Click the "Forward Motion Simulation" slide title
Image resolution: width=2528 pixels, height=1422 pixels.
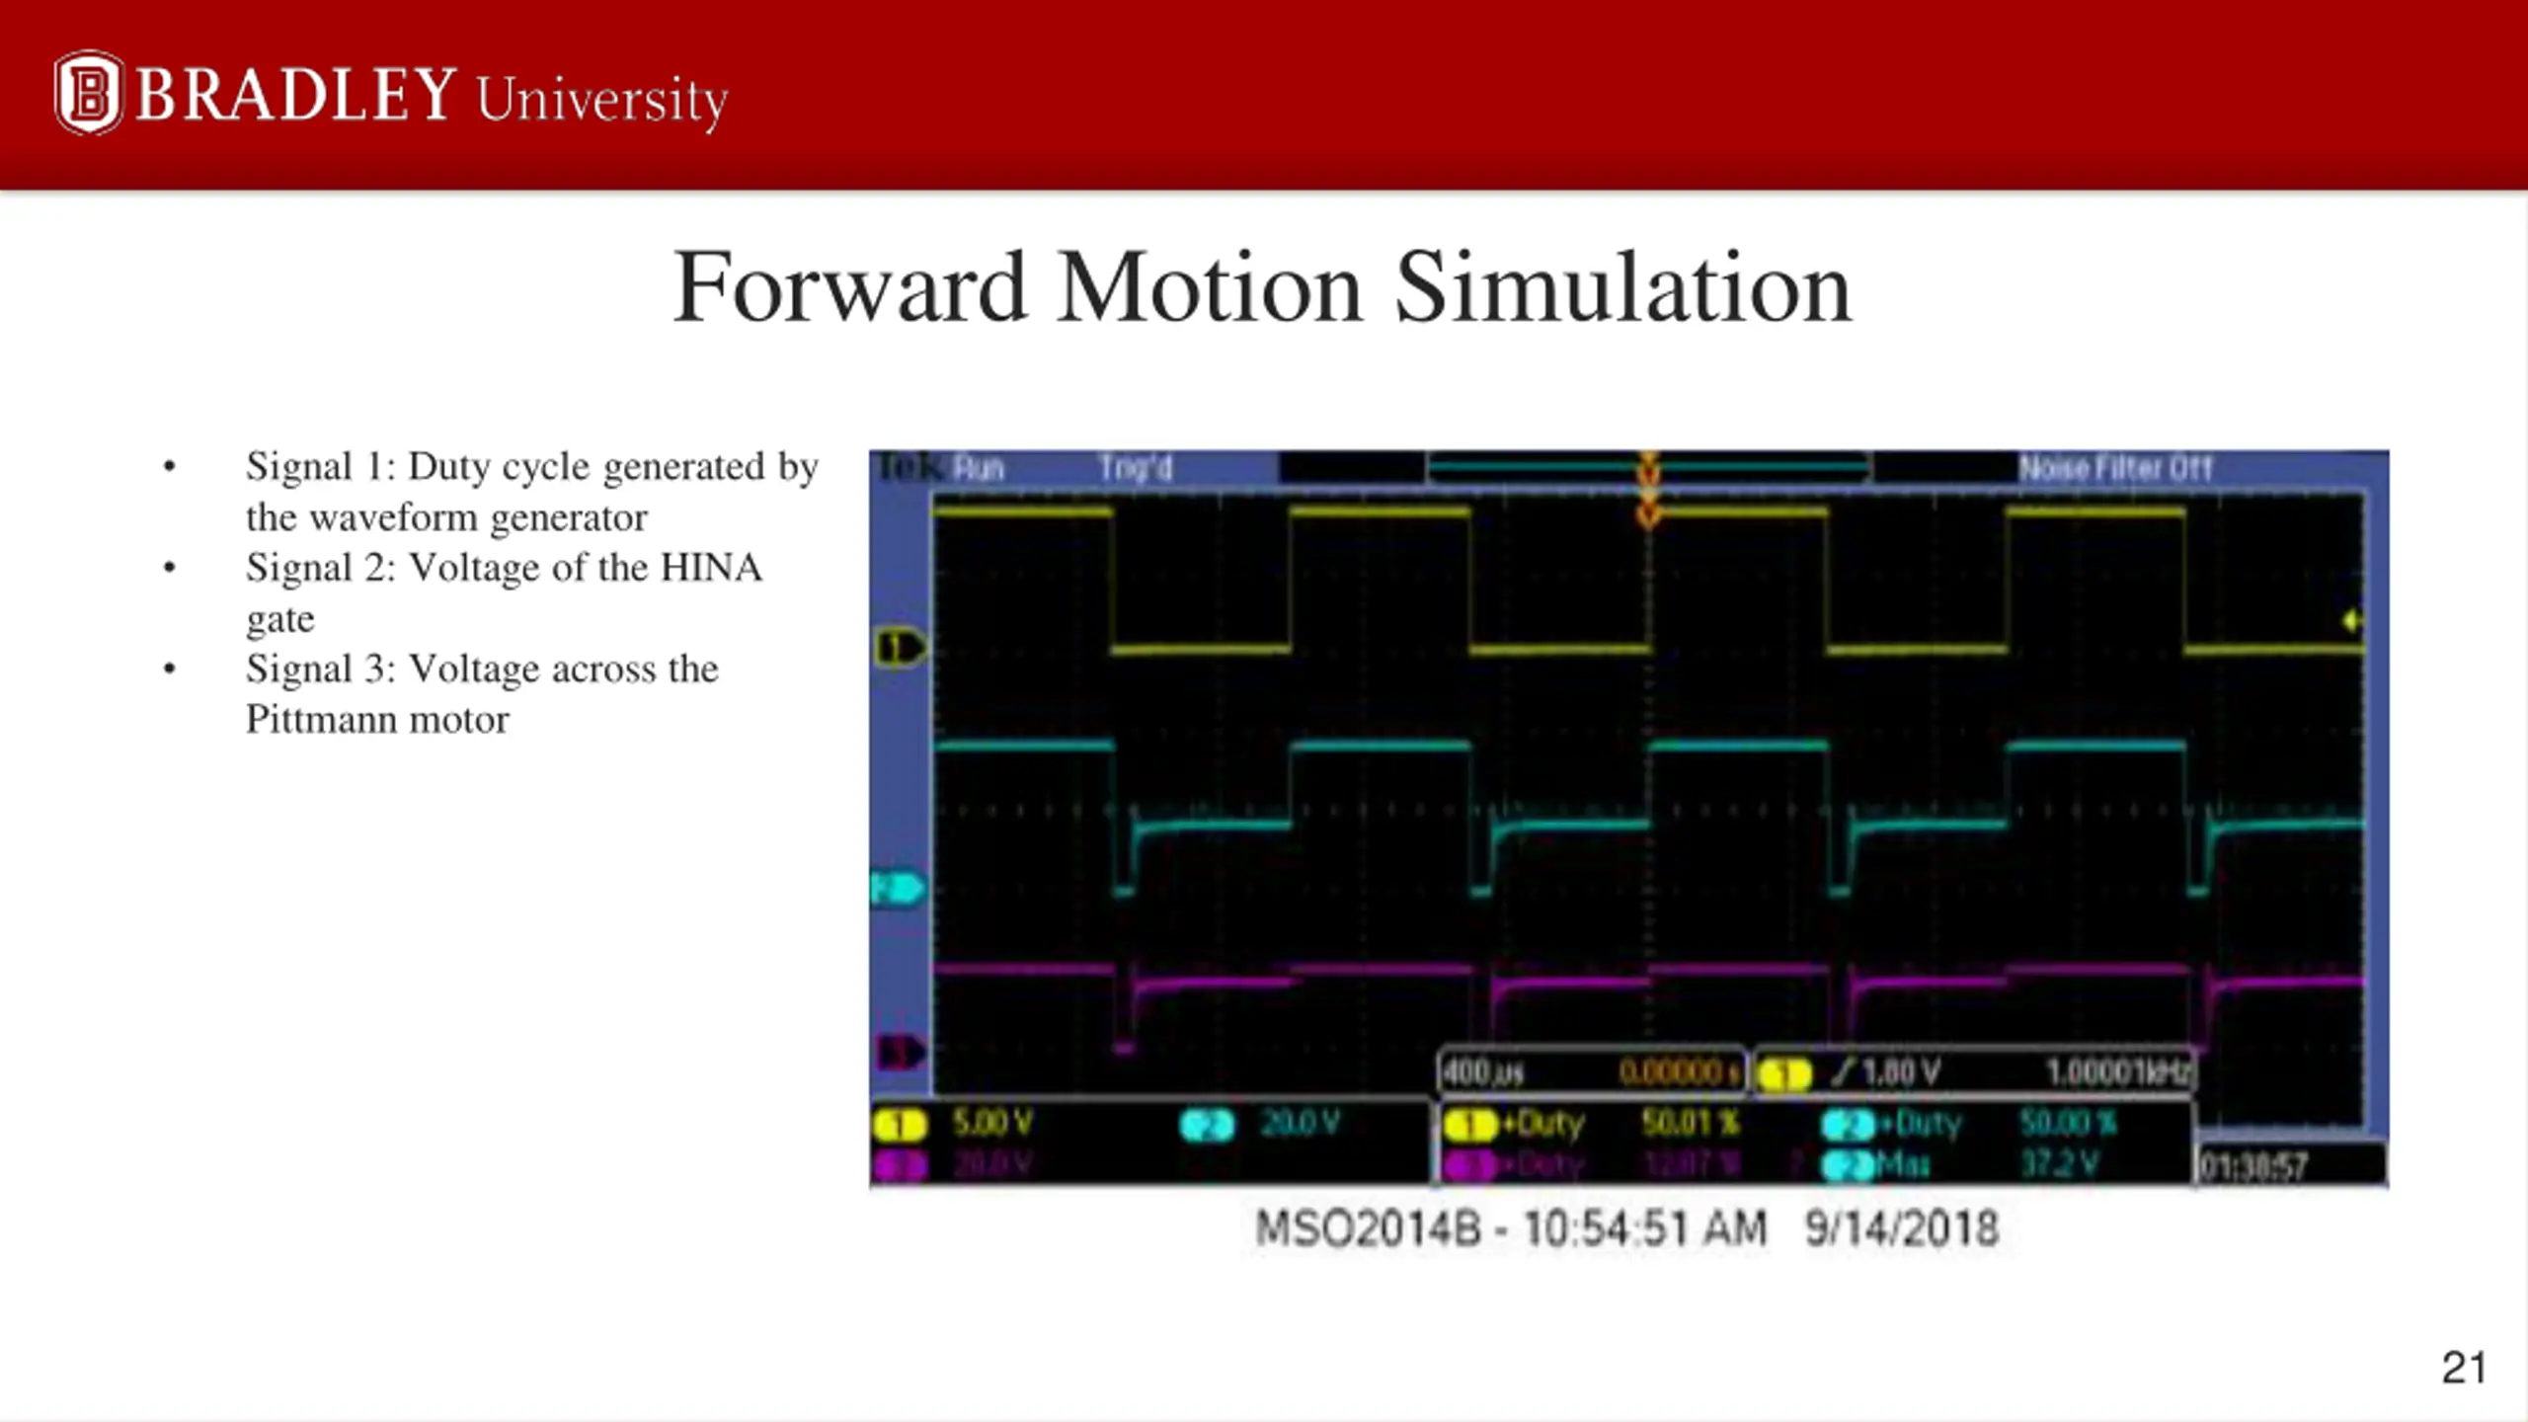(1262, 287)
